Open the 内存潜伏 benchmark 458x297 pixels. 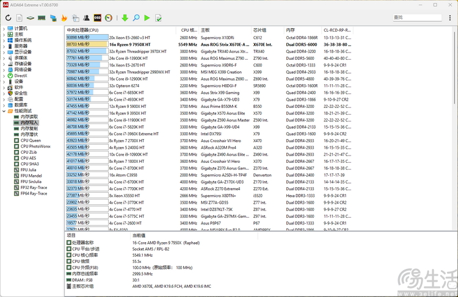(x=29, y=135)
